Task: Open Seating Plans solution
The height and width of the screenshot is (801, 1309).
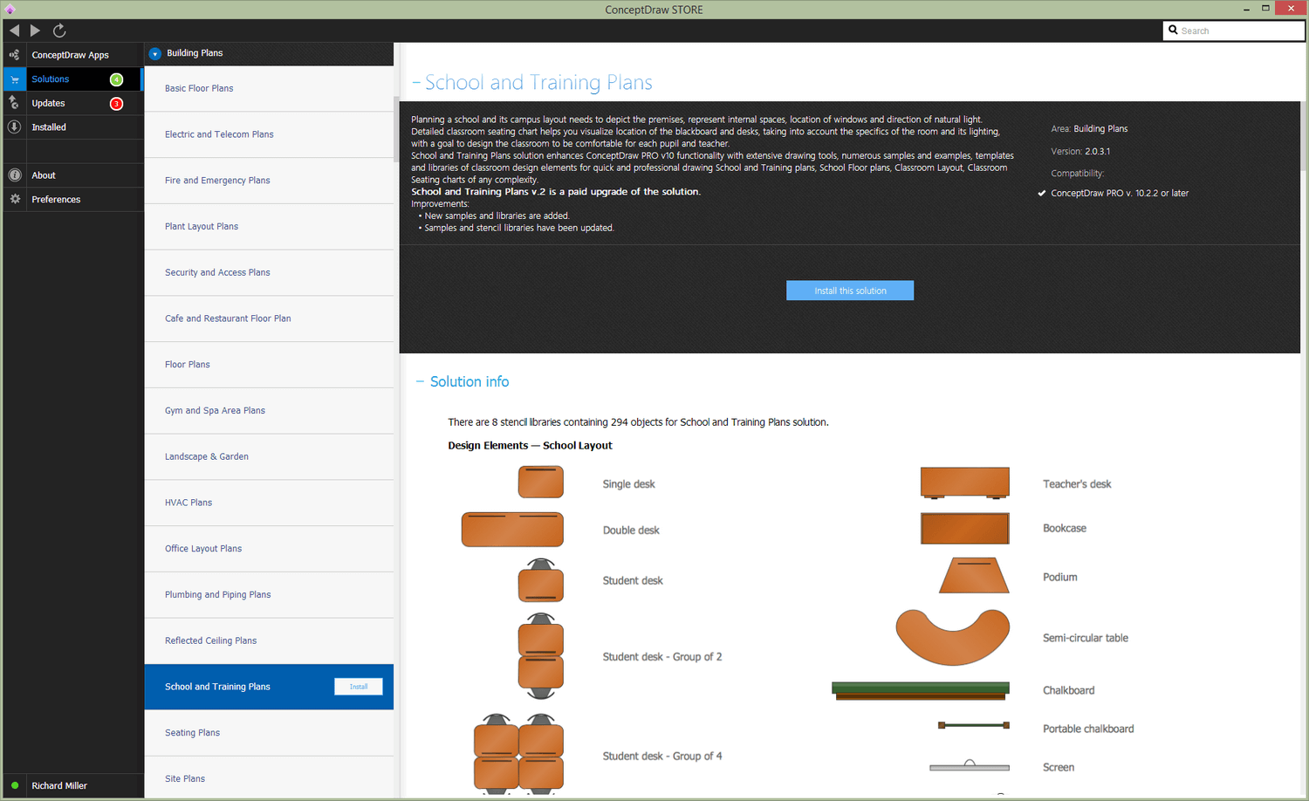Action: [x=269, y=733]
